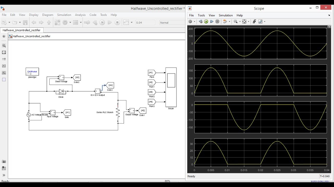Click the Series RLC Branch resistor block

118,113
